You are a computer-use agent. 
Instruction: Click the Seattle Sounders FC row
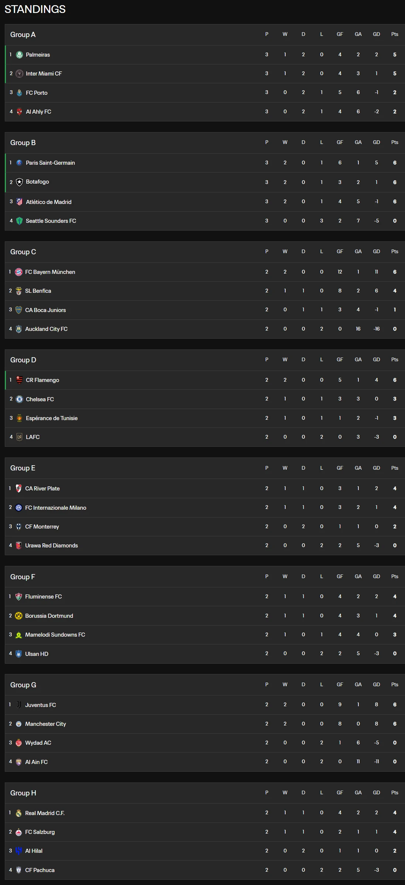(205, 221)
